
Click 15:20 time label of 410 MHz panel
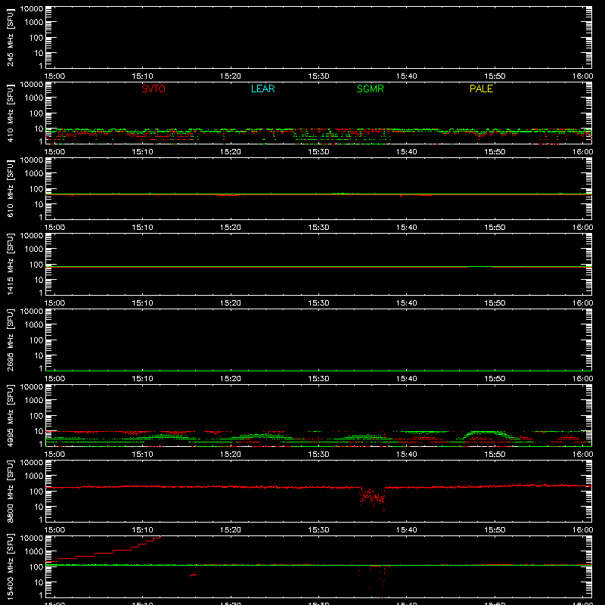(231, 152)
